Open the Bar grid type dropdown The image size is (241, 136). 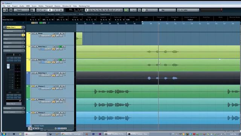pos(167,10)
